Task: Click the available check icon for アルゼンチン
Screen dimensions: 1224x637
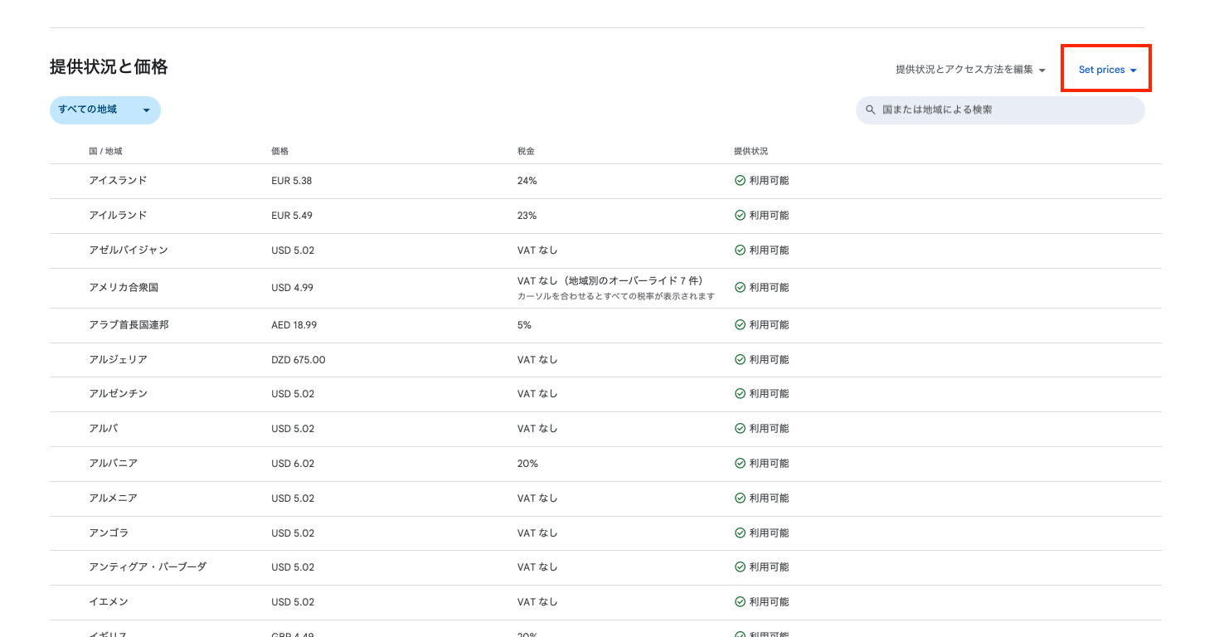Action: [740, 394]
